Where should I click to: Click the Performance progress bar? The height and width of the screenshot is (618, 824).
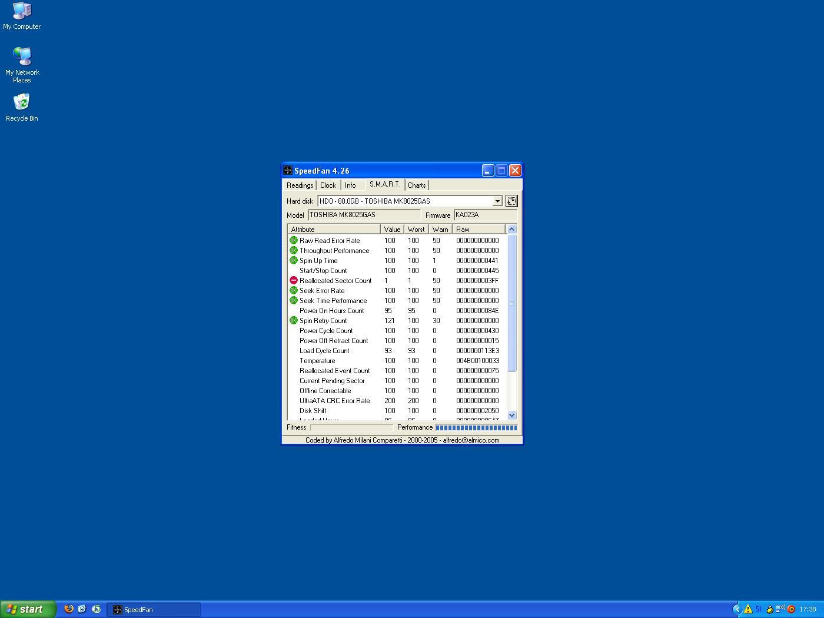pos(476,428)
